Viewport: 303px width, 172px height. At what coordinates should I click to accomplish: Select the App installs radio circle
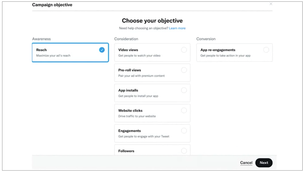tap(184, 90)
